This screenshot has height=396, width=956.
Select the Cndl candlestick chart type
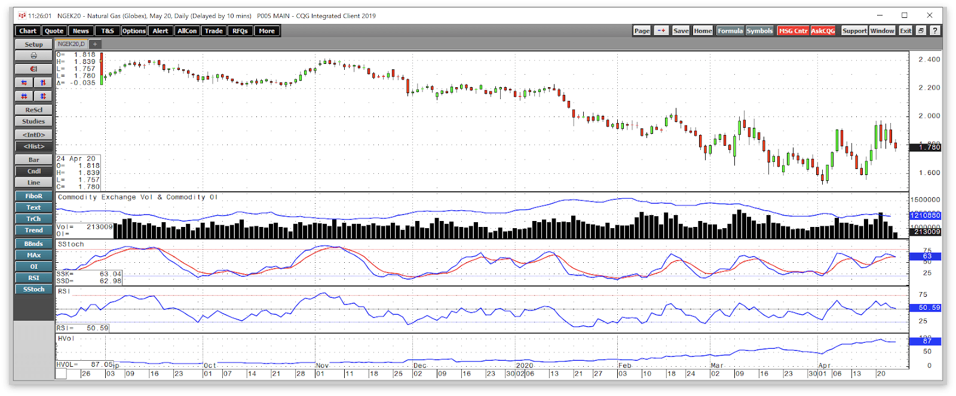coord(33,171)
